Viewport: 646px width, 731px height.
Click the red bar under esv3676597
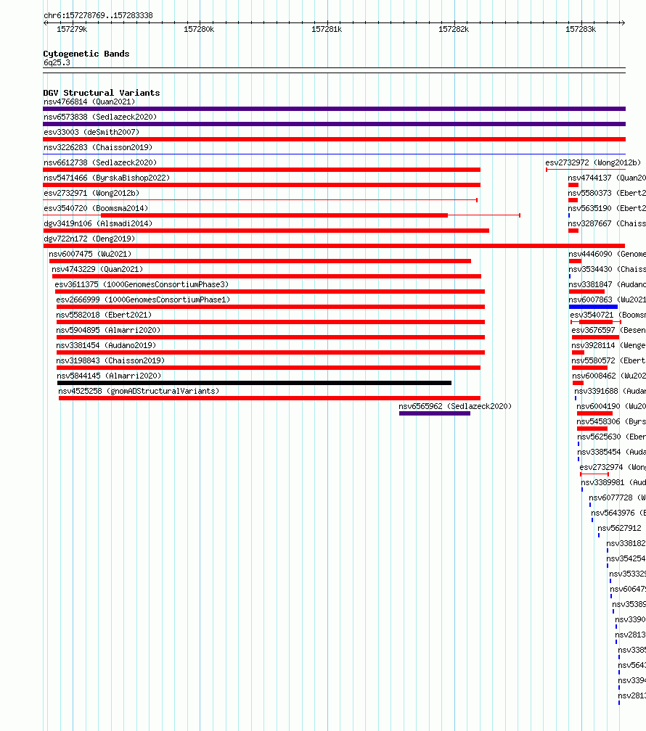coord(596,337)
